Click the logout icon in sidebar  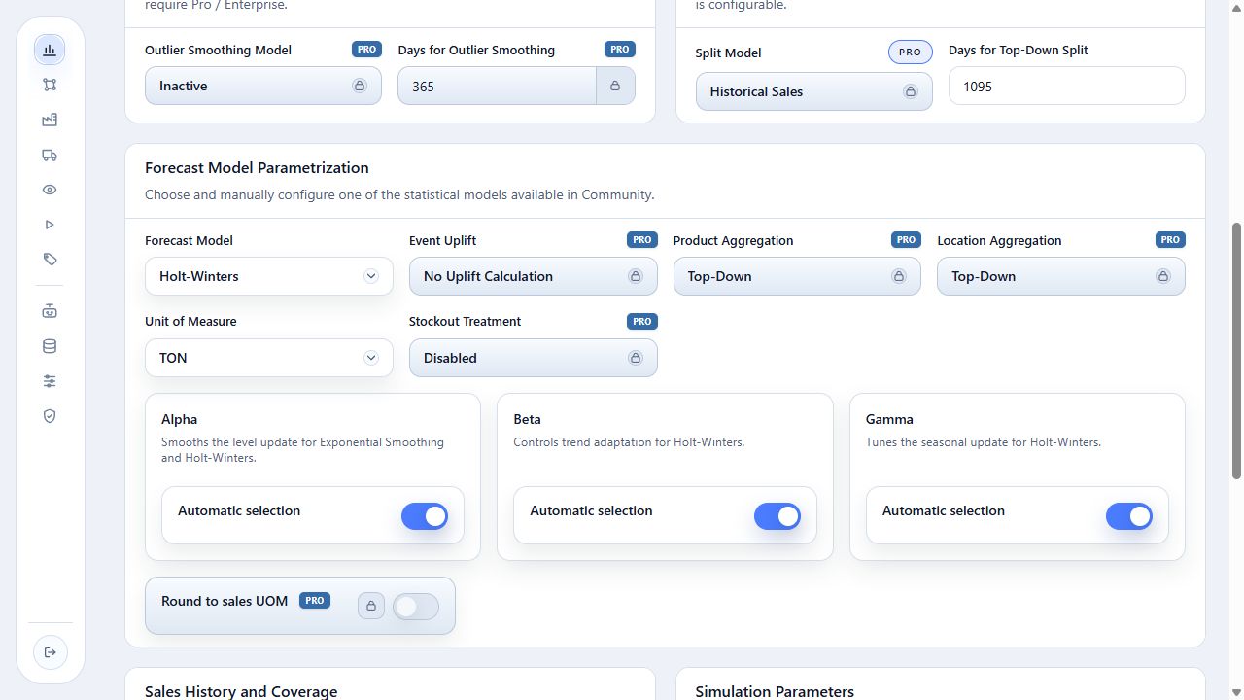[x=51, y=651]
